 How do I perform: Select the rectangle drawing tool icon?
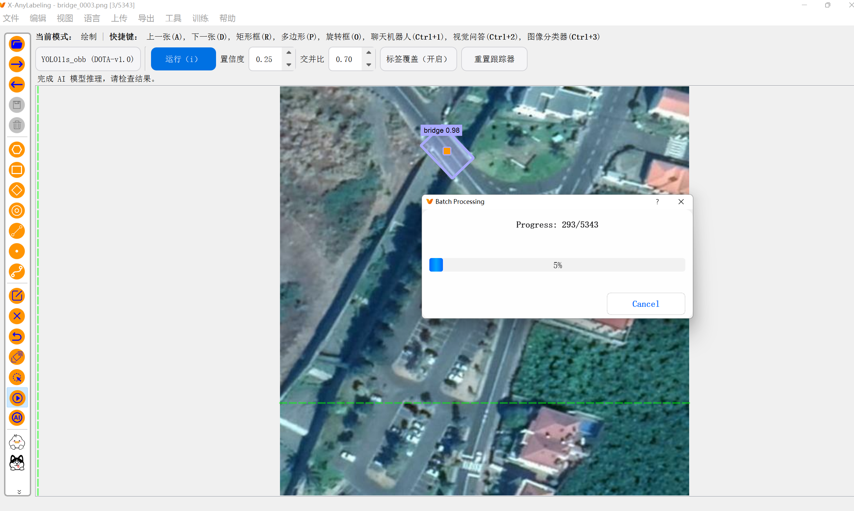coord(17,170)
